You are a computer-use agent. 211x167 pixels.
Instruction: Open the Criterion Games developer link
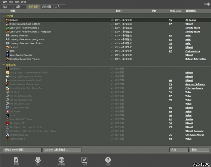click(x=194, y=88)
